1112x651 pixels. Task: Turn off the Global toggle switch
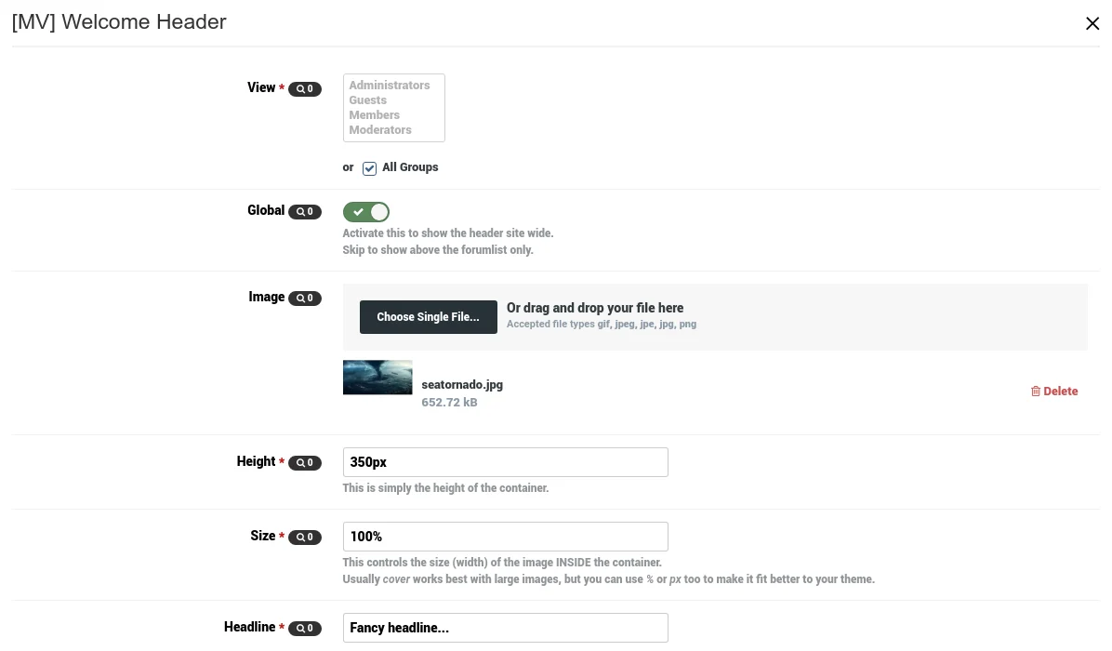tap(366, 212)
